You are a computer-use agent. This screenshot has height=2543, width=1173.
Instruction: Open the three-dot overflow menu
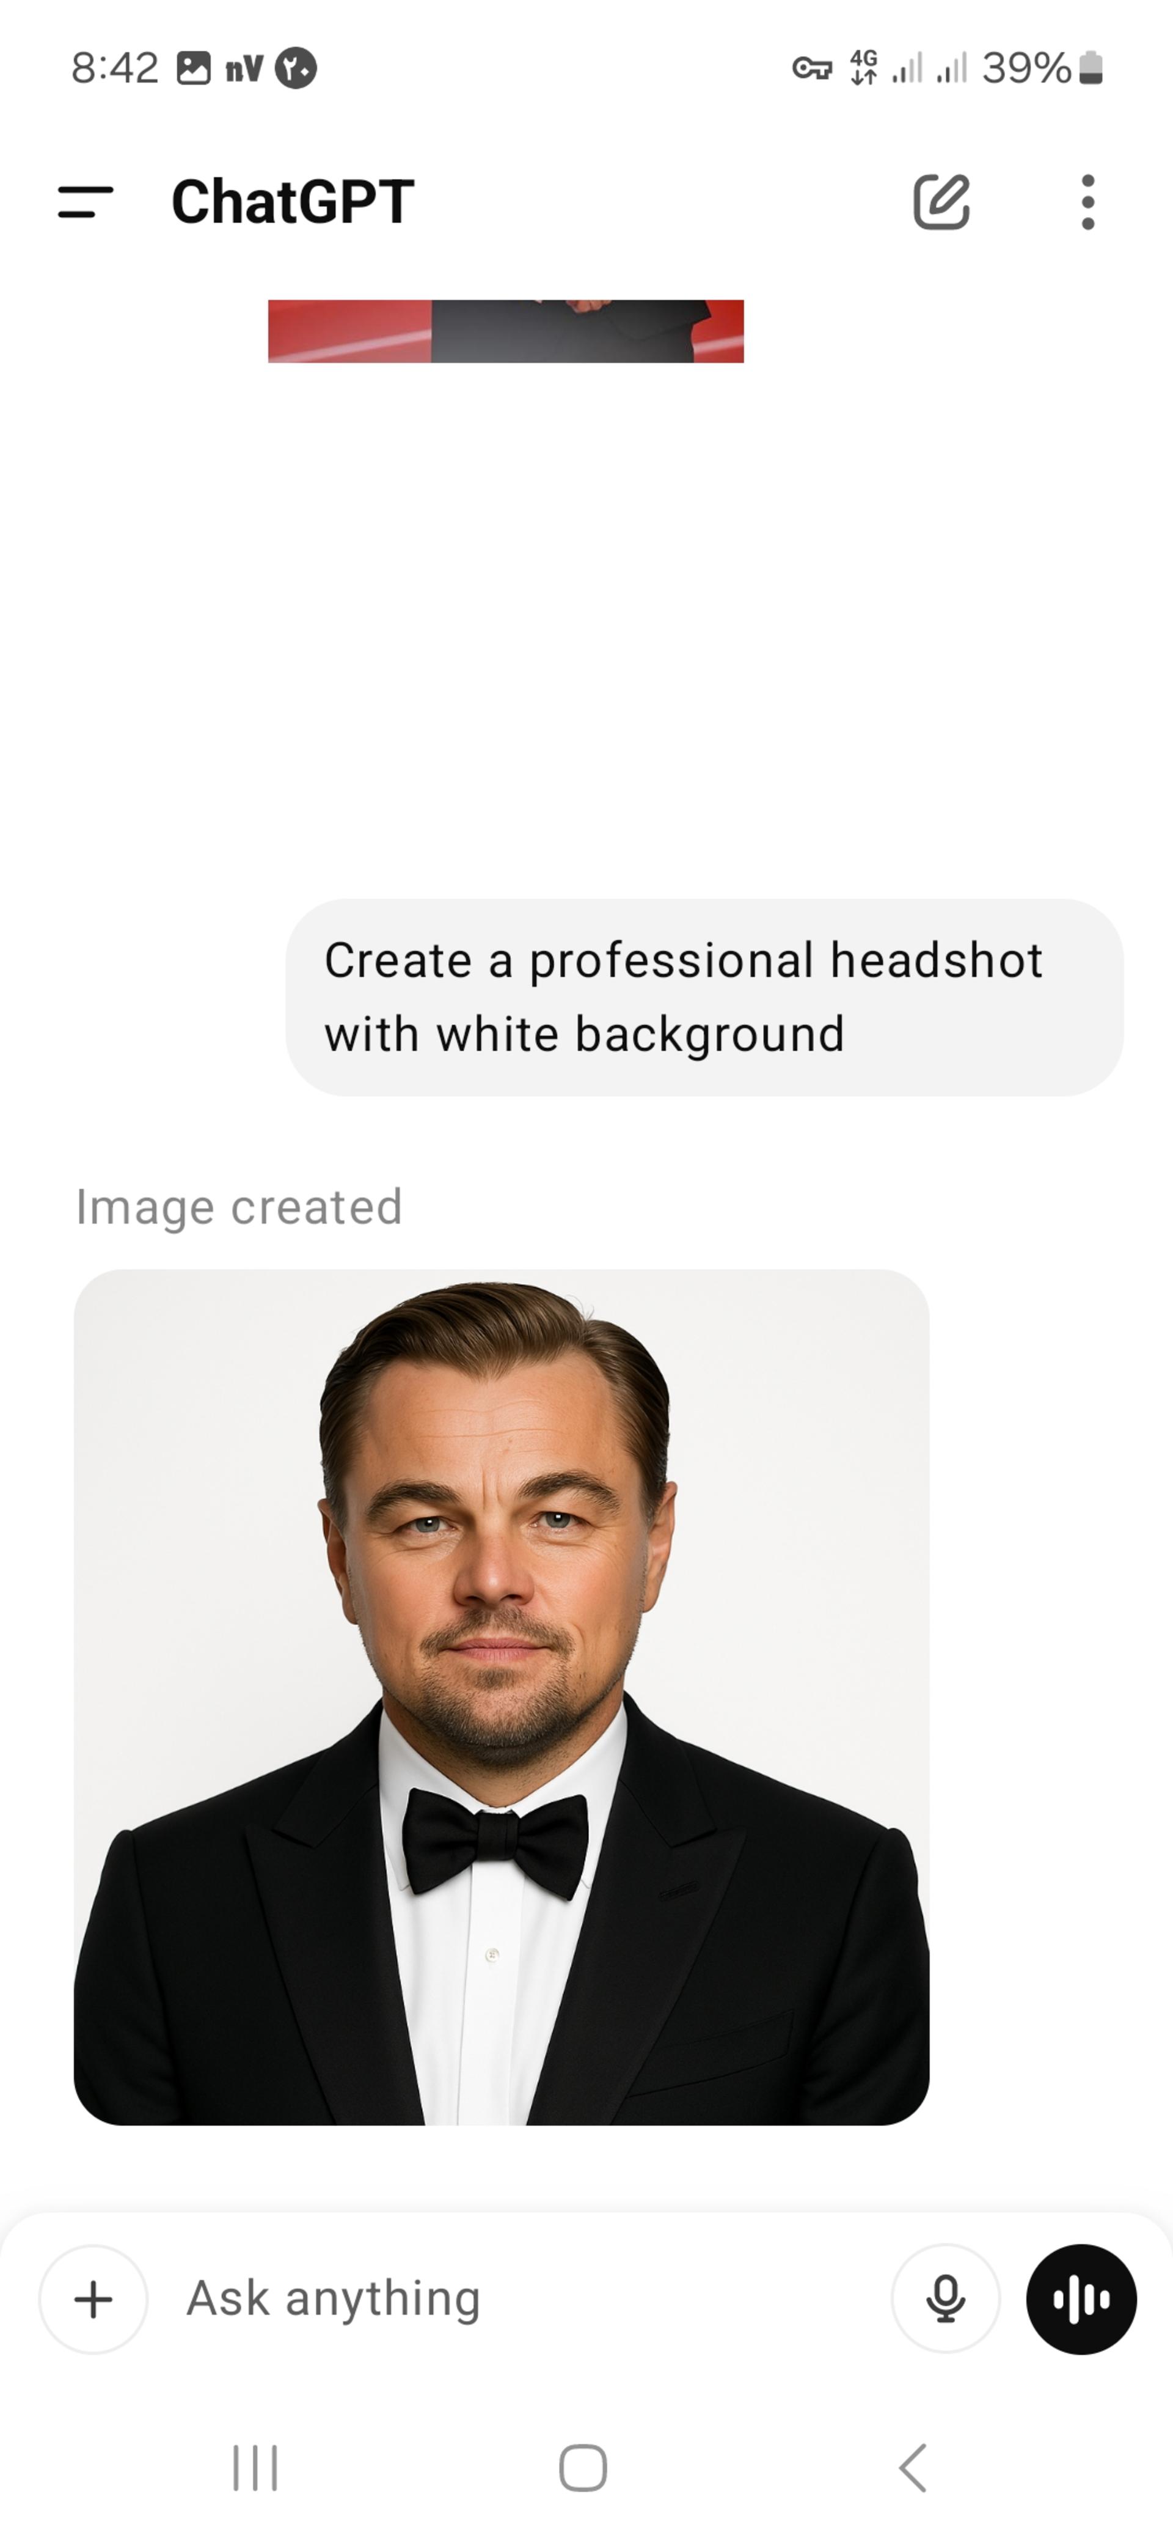point(1087,202)
